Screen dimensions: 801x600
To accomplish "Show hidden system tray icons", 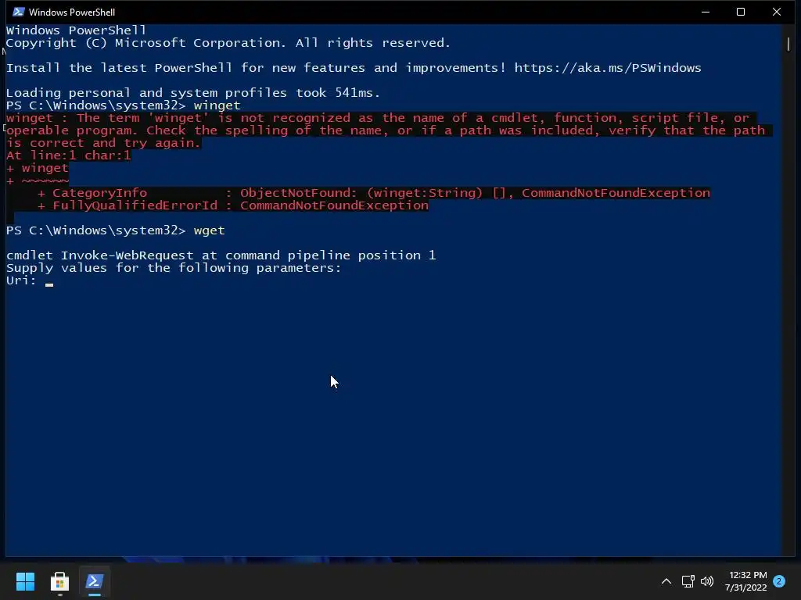I will 666,581.
